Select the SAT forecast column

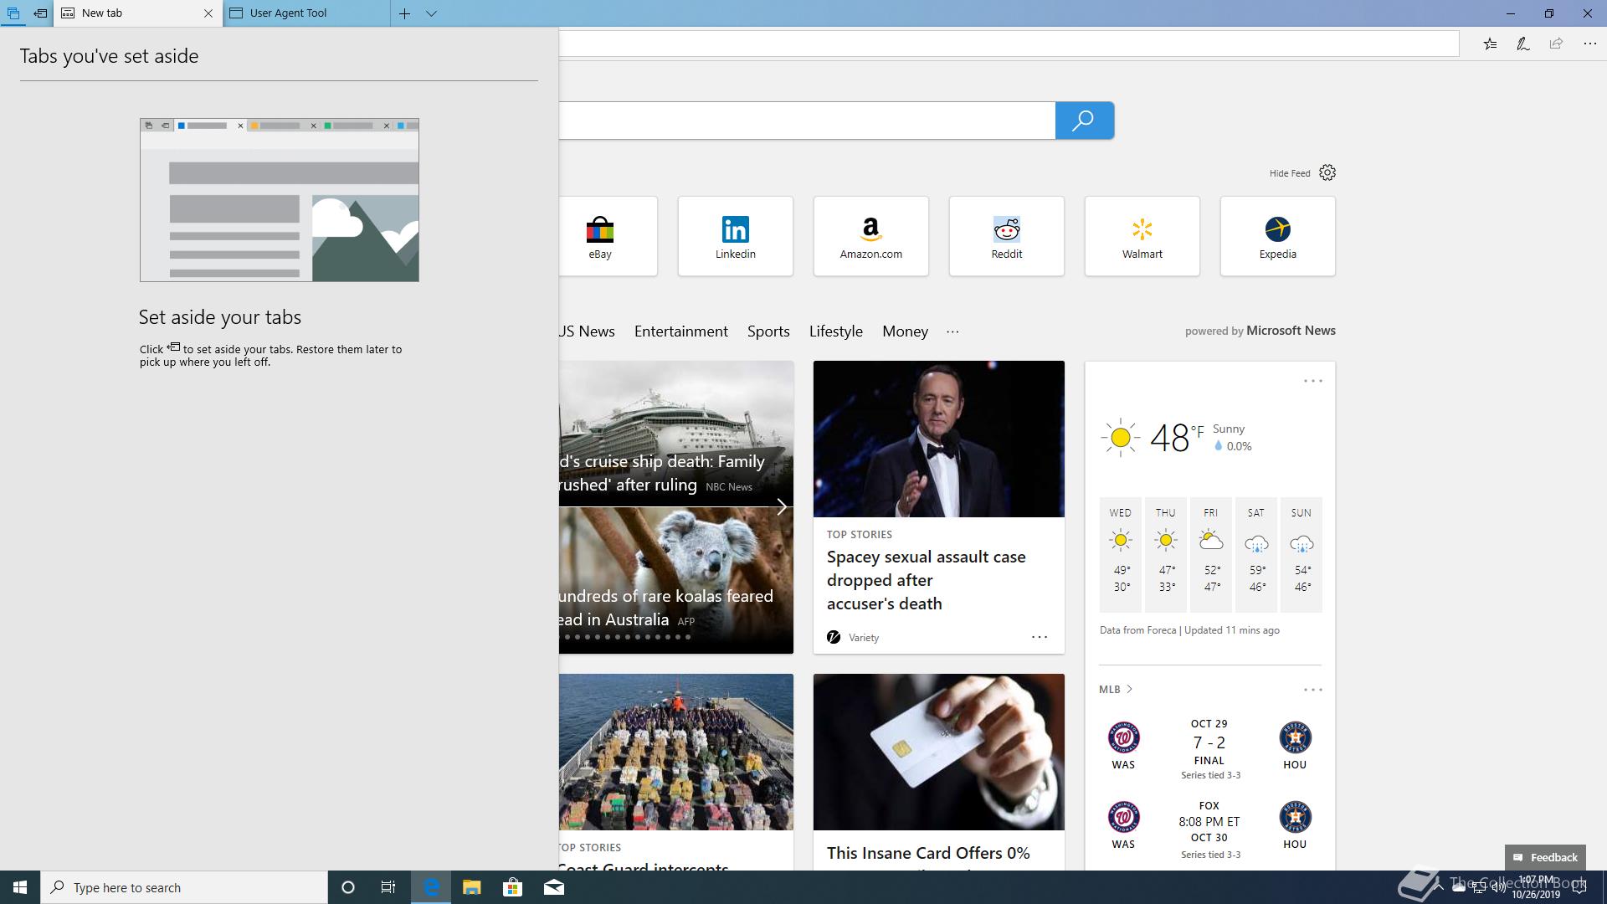pos(1256,554)
